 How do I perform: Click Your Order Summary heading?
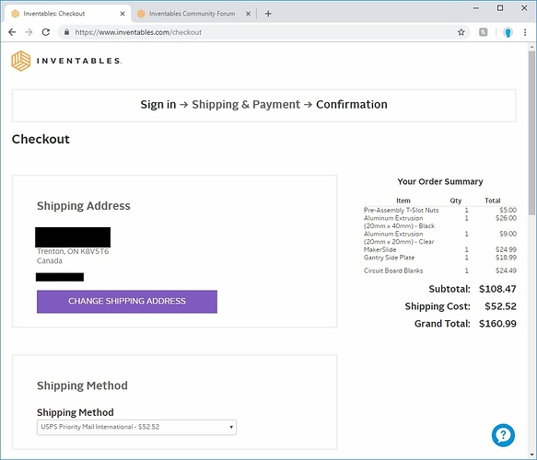coord(440,181)
